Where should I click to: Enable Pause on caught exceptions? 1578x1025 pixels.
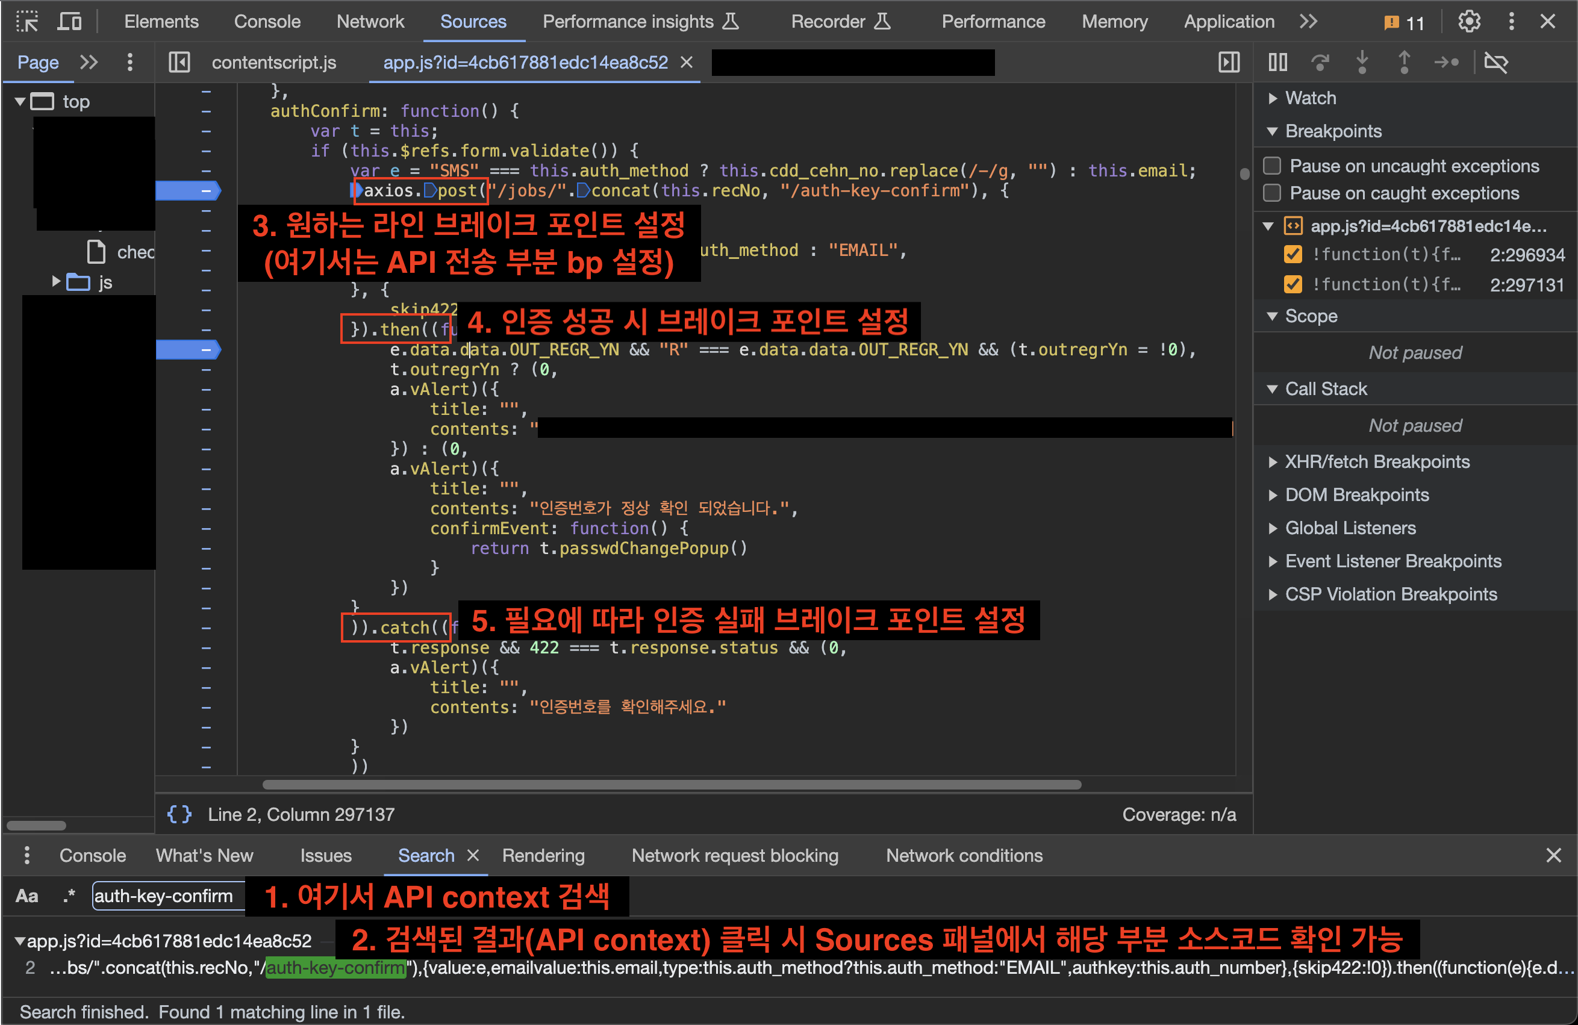tap(1271, 193)
